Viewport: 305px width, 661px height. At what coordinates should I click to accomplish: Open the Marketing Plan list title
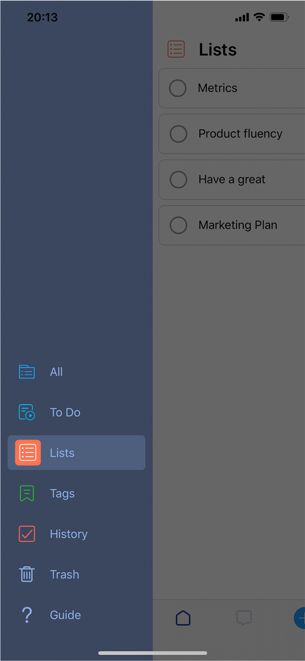click(x=238, y=225)
